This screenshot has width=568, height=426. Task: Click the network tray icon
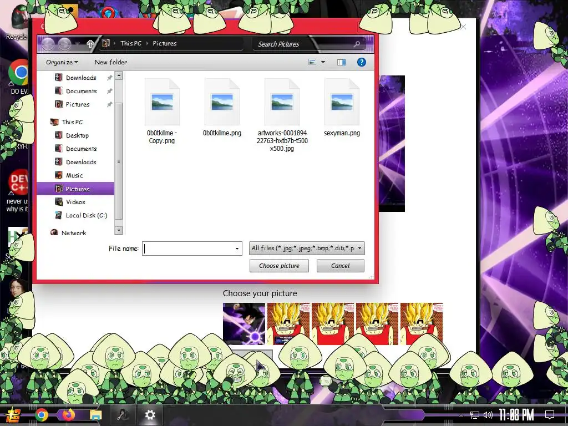(x=475, y=415)
